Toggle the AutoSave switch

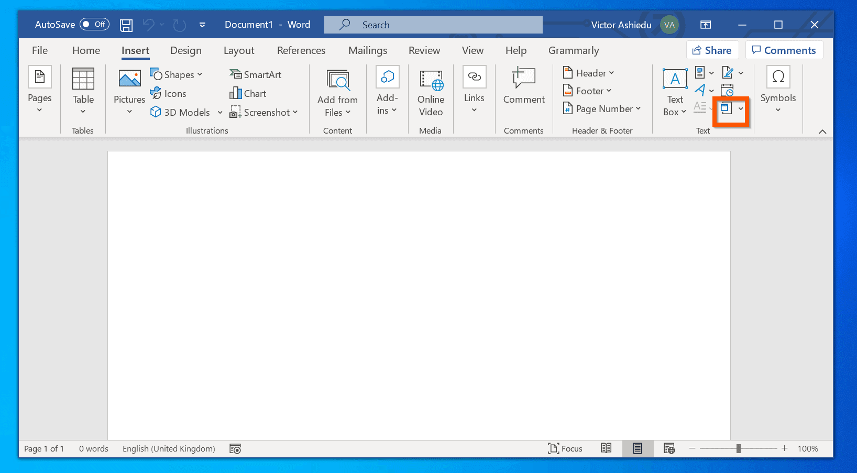coord(94,24)
